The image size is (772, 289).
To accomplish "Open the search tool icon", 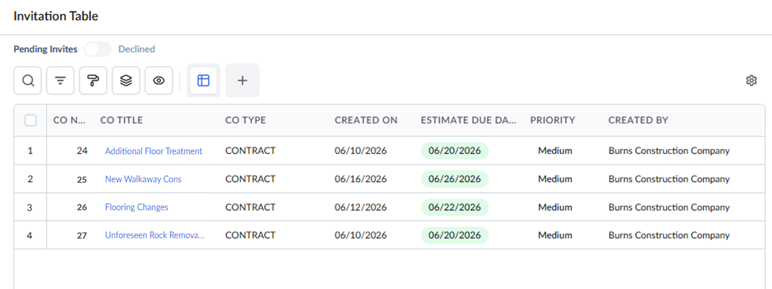I will (28, 80).
